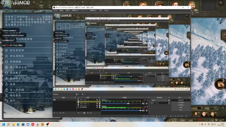The width and height of the screenshot is (226, 127).
Task: Open Windows taskbar search
Action: coord(8,124)
